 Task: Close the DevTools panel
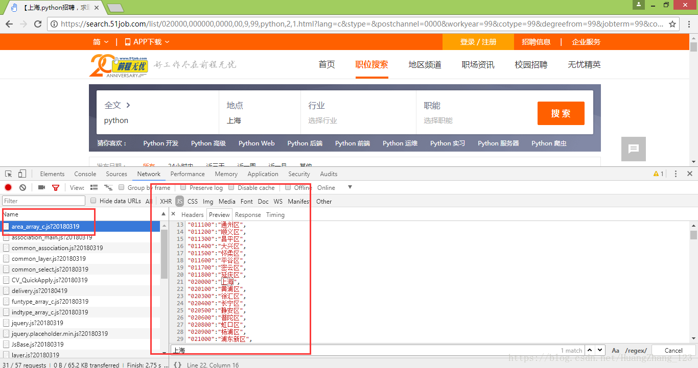point(690,174)
